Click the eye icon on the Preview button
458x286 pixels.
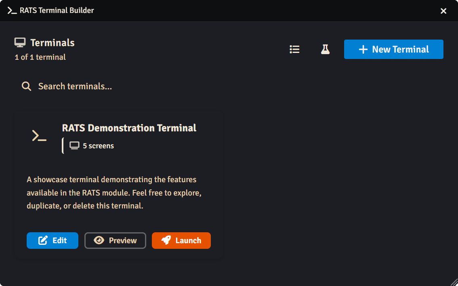[99, 240]
